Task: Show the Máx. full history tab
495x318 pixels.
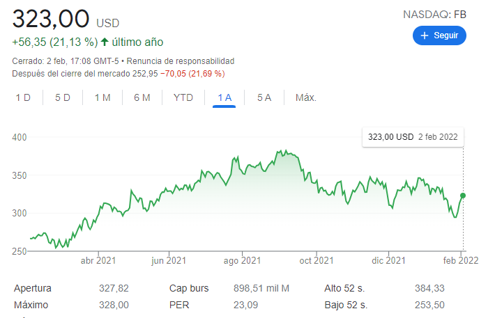Action: [306, 97]
